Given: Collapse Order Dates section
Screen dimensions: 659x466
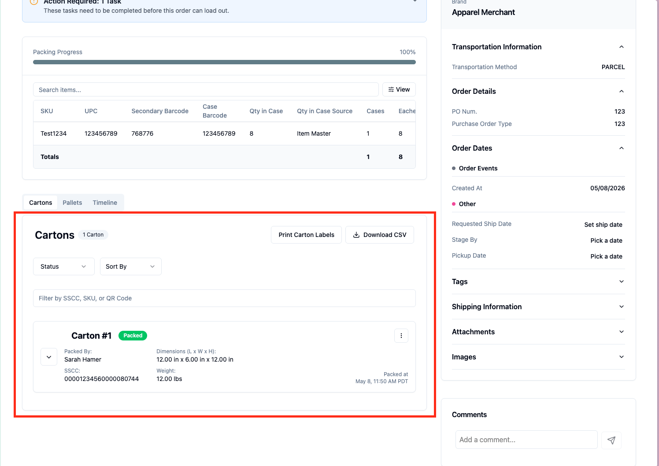Looking at the screenshot, I should click(621, 148).
